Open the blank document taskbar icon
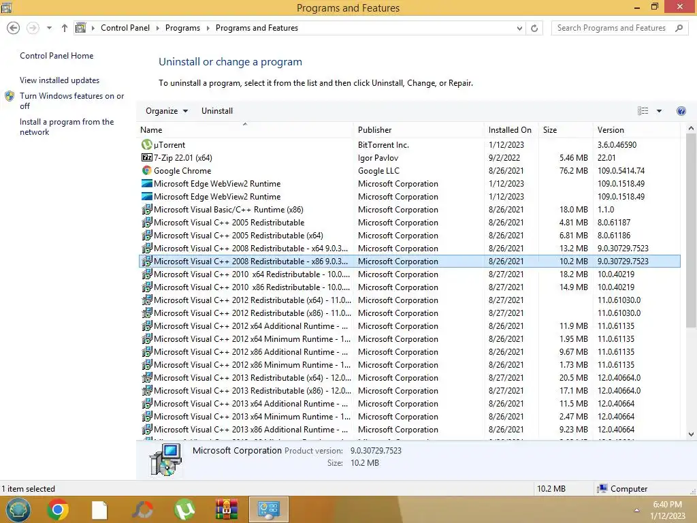Screen dimensions: 697x523 coord(99,510)
